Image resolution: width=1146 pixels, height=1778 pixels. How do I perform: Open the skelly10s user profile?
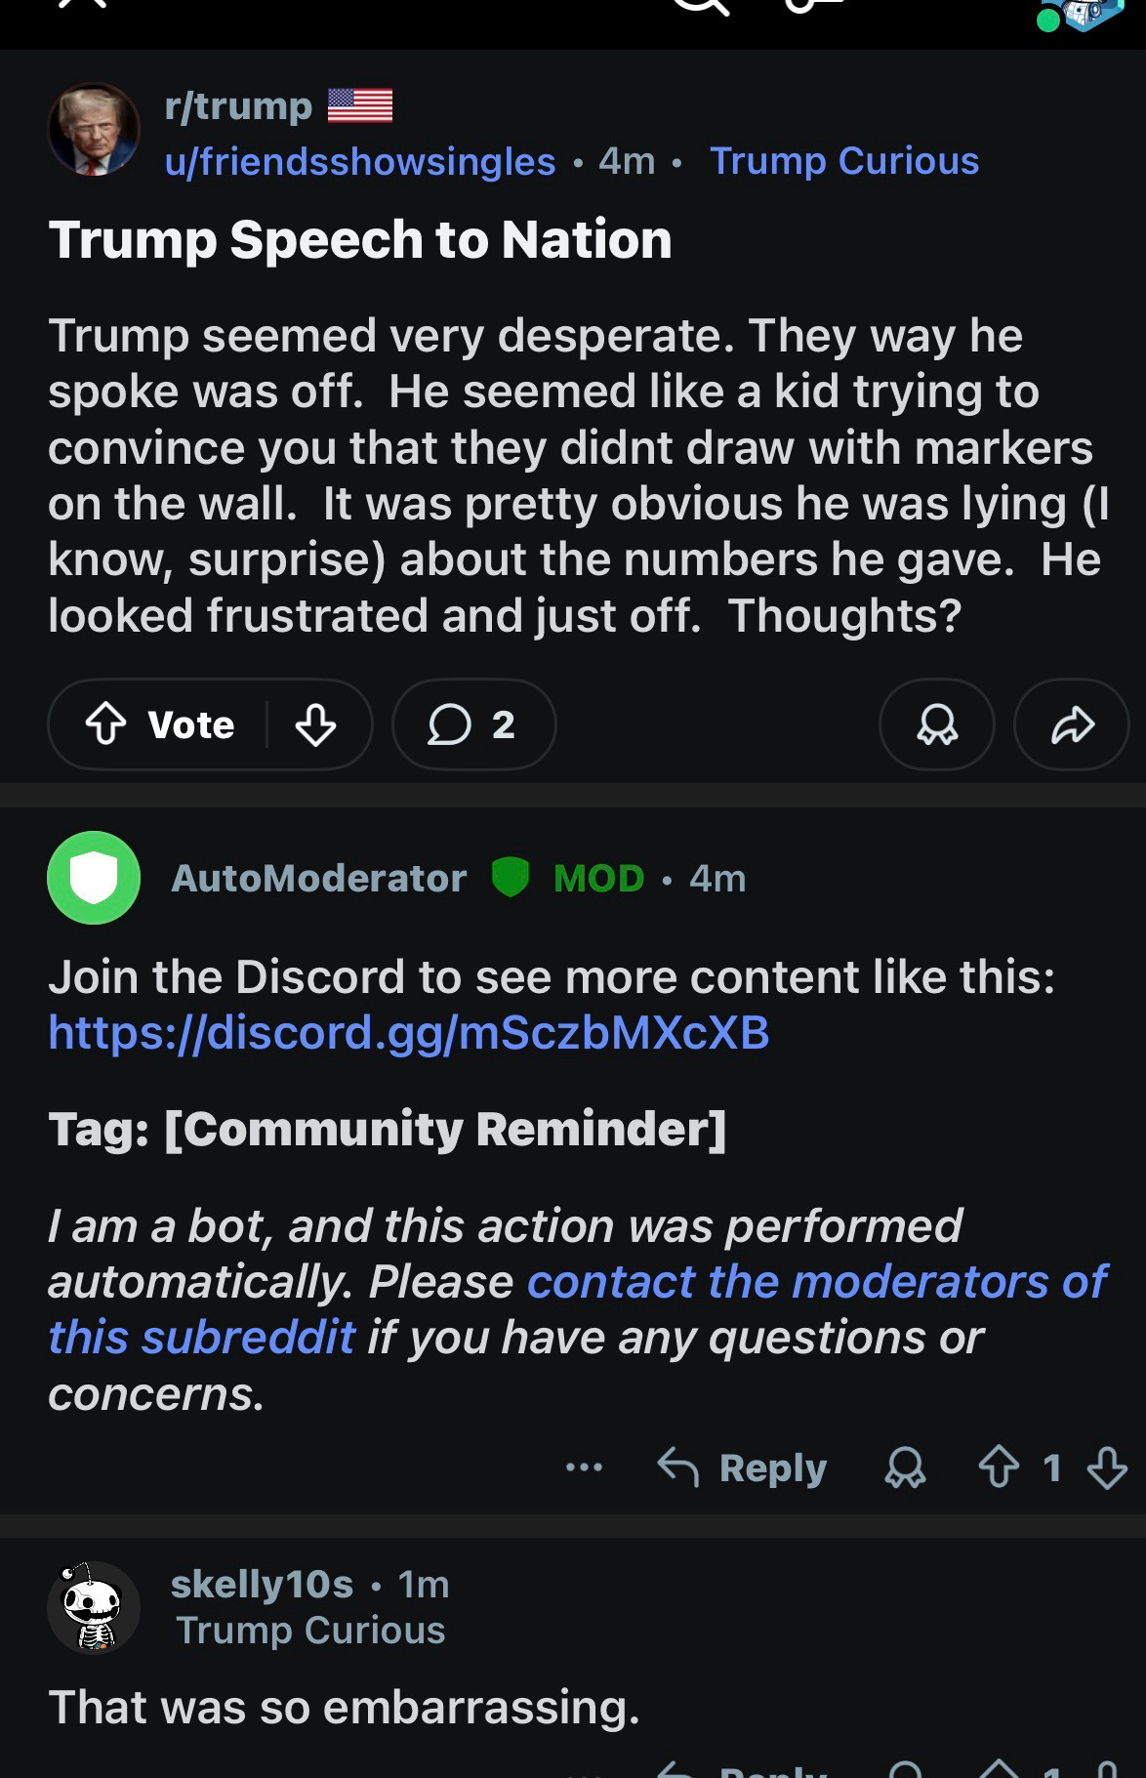pos(262,1584)
